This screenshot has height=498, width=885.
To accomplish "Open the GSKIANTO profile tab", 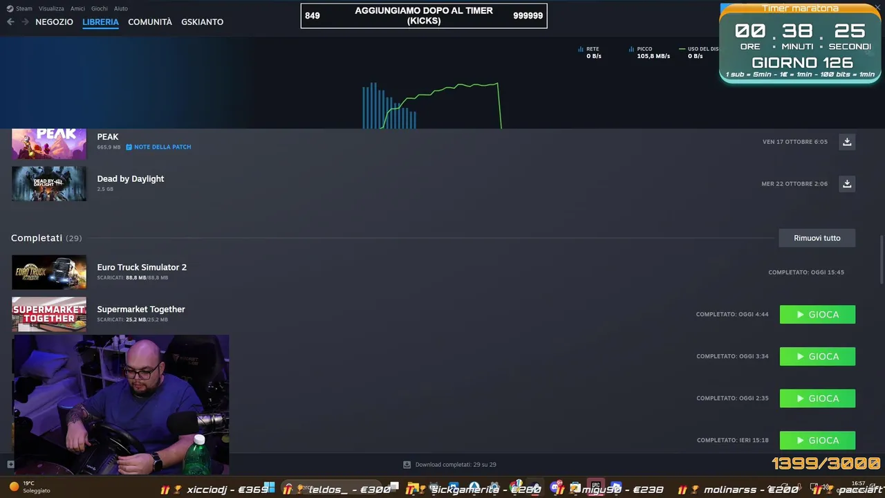I will pos(202,22).
